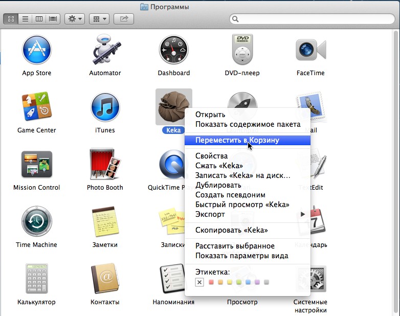The width and height of the screenshot is (400, 316).
Task: Choose Расставить выбранное menu entry
Action: point(248,246)
